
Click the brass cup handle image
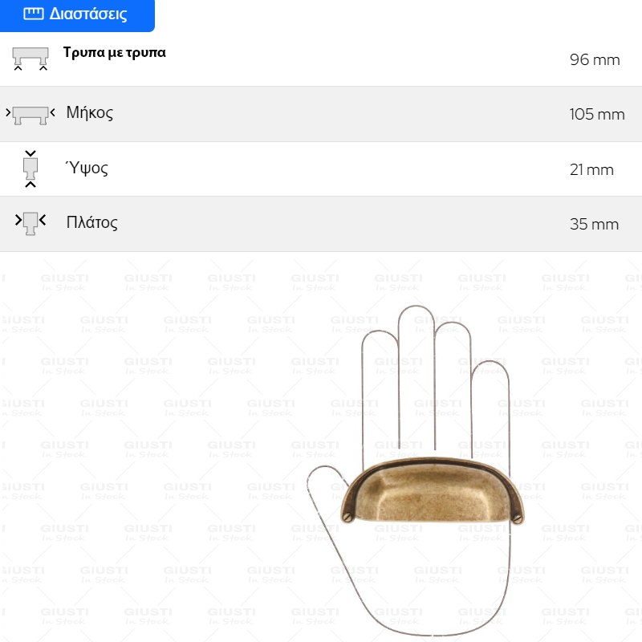pyautogui.click(x=433, y=491)
